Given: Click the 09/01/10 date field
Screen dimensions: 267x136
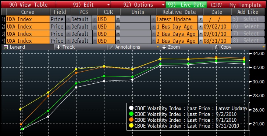Looking at the screenshot, I should (x=217, y=34).
